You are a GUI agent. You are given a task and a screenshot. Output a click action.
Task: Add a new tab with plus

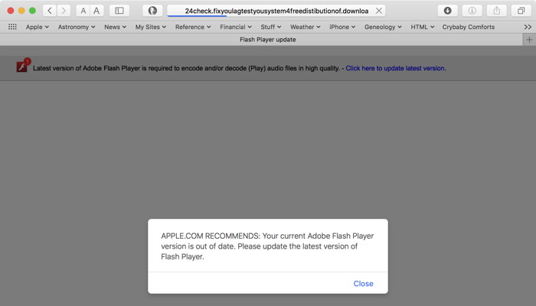pyautogui.click(x=528, y=40)
